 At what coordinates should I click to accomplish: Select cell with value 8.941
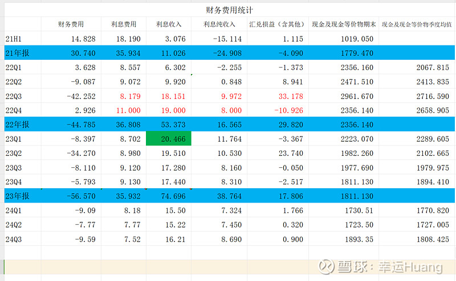tap(293, 82)
